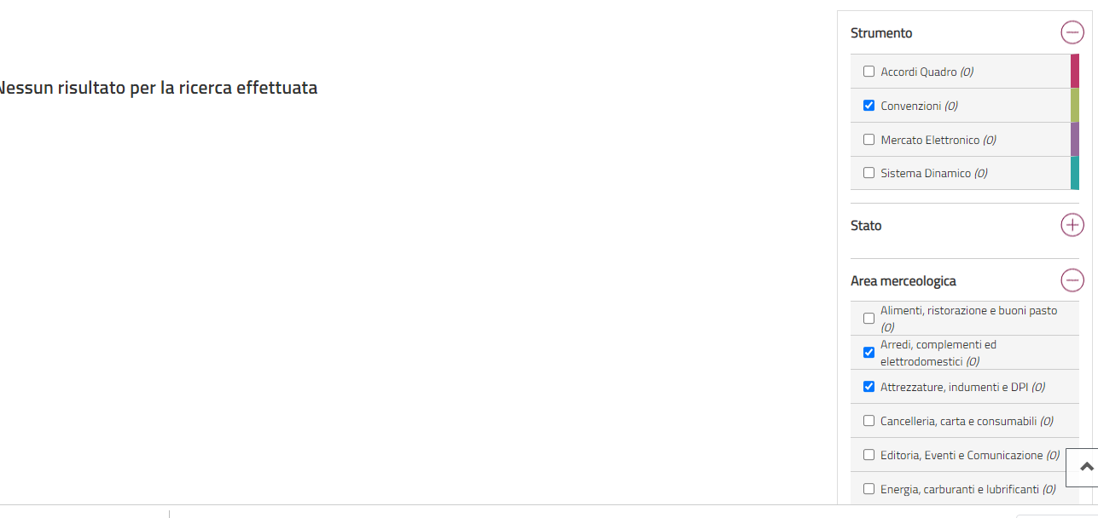This screenshot has width=1098, height=518.
Task: Click the purple Mercato Elettronico color bar
Action: [x=1075, y=140]
